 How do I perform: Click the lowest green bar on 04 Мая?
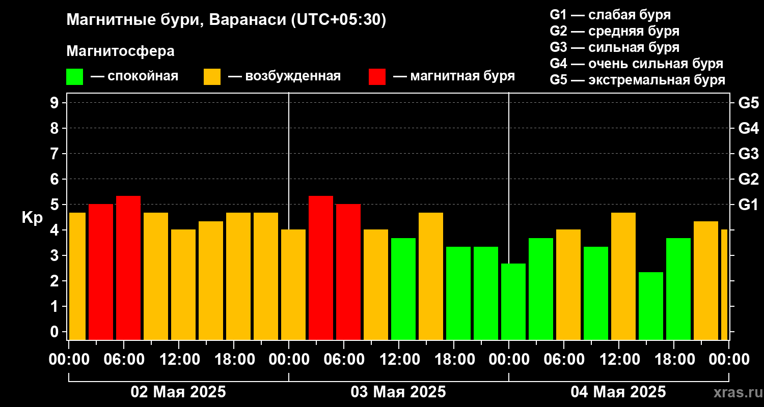click(651, 306)
